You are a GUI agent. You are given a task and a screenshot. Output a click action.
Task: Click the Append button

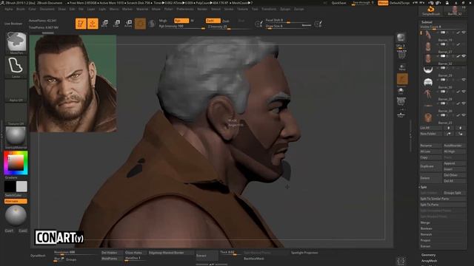tap(454, 163)
